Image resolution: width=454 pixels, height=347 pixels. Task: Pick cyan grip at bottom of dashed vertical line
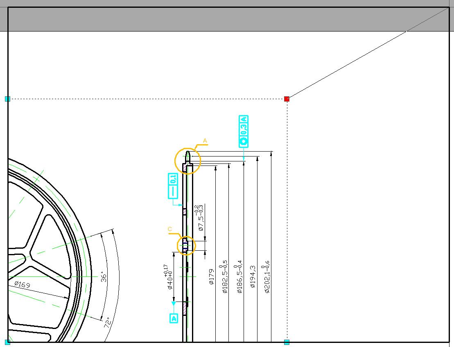point(287,342)
